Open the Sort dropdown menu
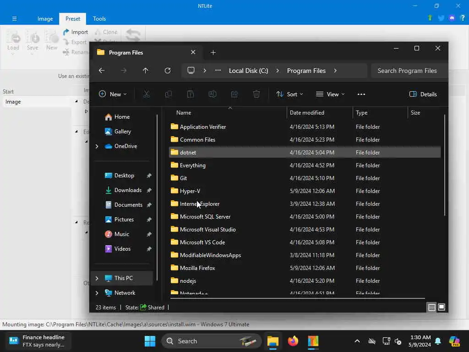The height and width of the screenshot is (352, 469). [289, 94]
